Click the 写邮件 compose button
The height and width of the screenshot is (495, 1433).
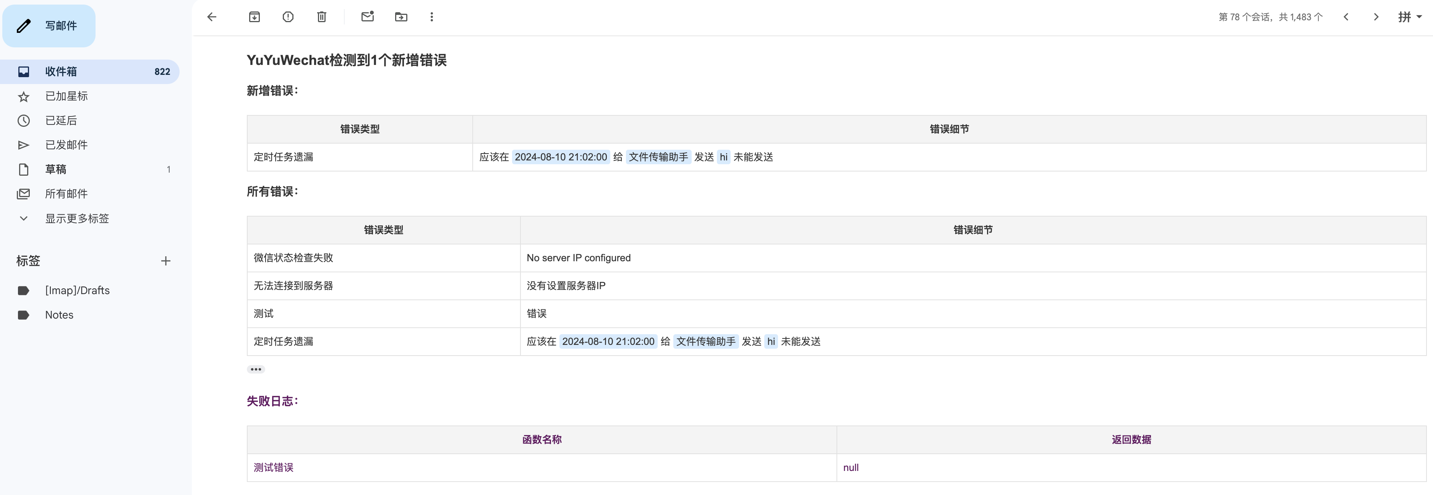49,26
